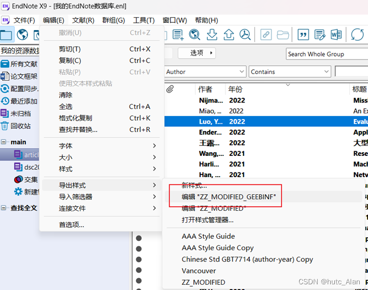Click the search value input field

[351, 71]
